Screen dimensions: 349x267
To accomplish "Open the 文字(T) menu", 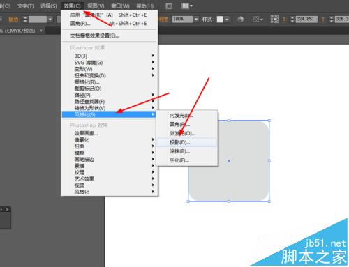I will coord(25,6).
